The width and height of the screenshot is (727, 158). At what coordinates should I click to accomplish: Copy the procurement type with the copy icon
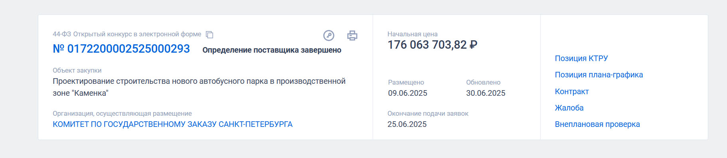[209, 35]
